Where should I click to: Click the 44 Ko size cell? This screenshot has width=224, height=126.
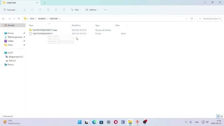pyautogui.click(x=124, y=34)
